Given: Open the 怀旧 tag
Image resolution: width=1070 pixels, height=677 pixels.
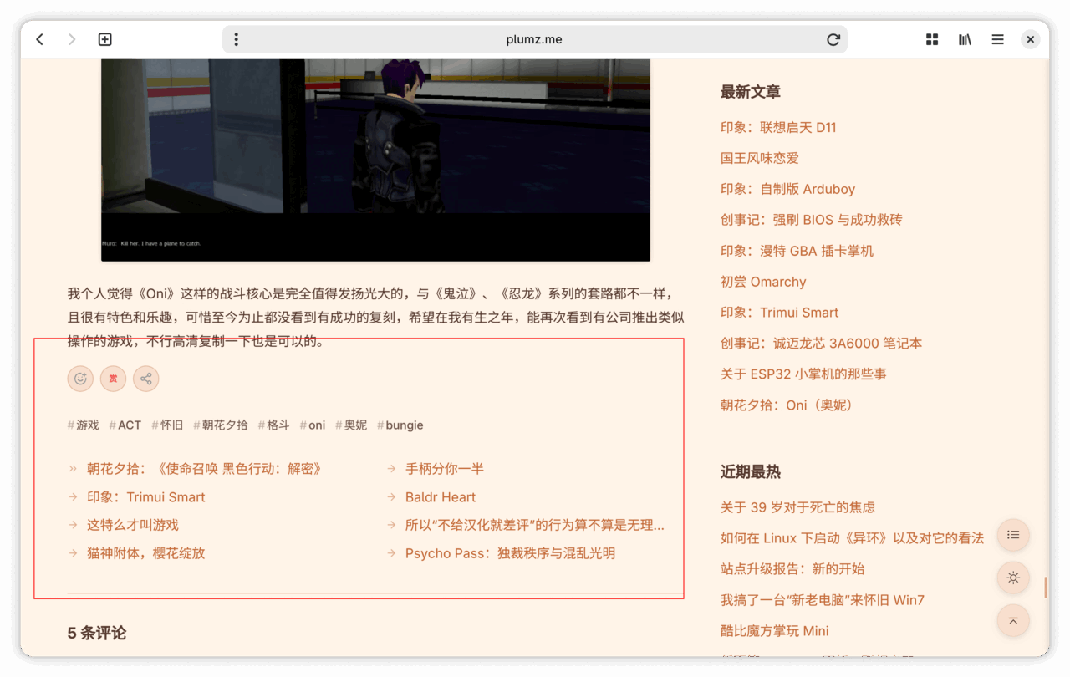Looking at the screenshot, I should 167,425.
